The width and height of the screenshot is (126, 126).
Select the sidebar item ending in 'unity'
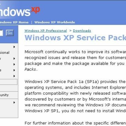click(x=4, y=95)
